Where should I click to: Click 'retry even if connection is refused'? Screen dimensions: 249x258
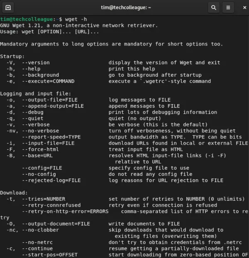click(163, 205)
